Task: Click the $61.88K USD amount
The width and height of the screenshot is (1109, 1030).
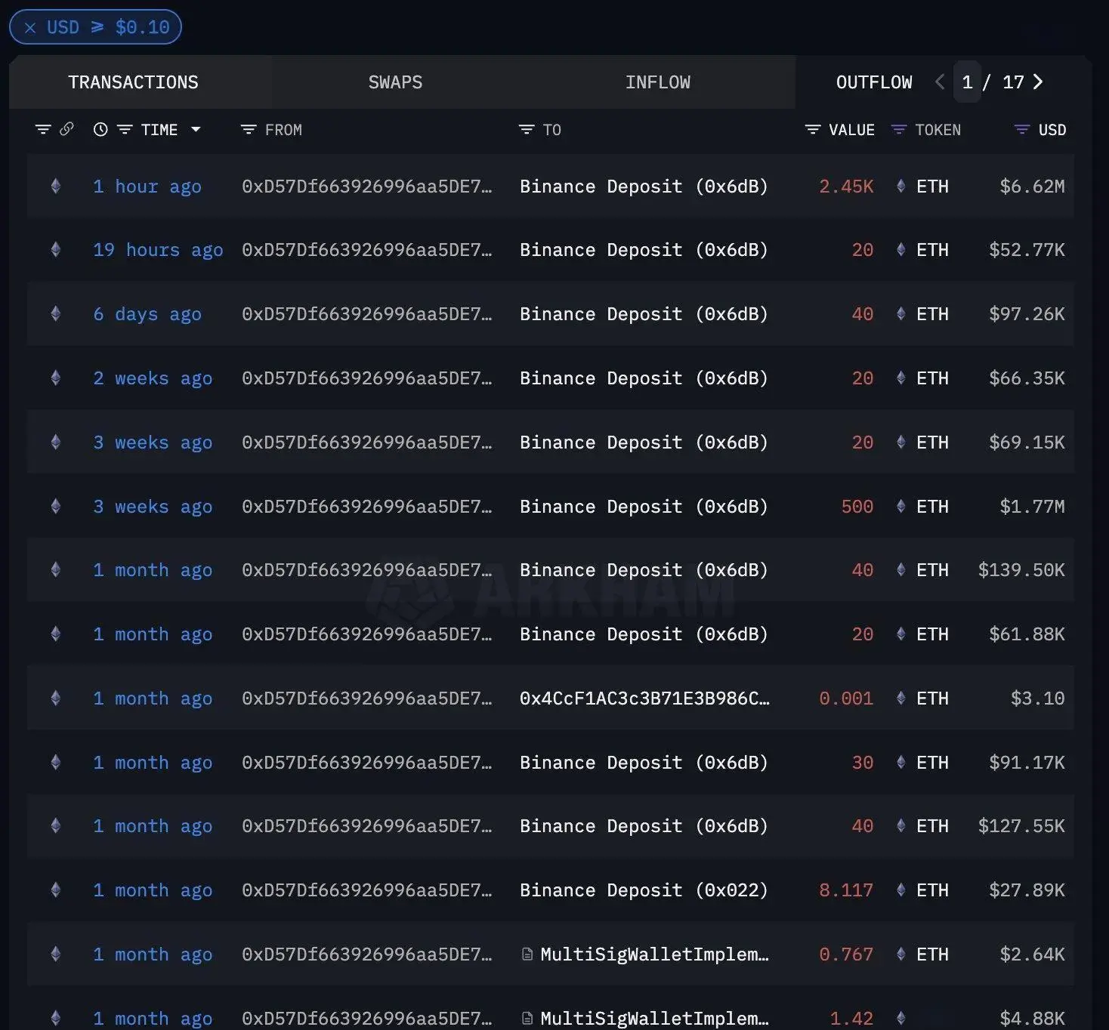Action: pyautogui.click(x=1027, y=634)
